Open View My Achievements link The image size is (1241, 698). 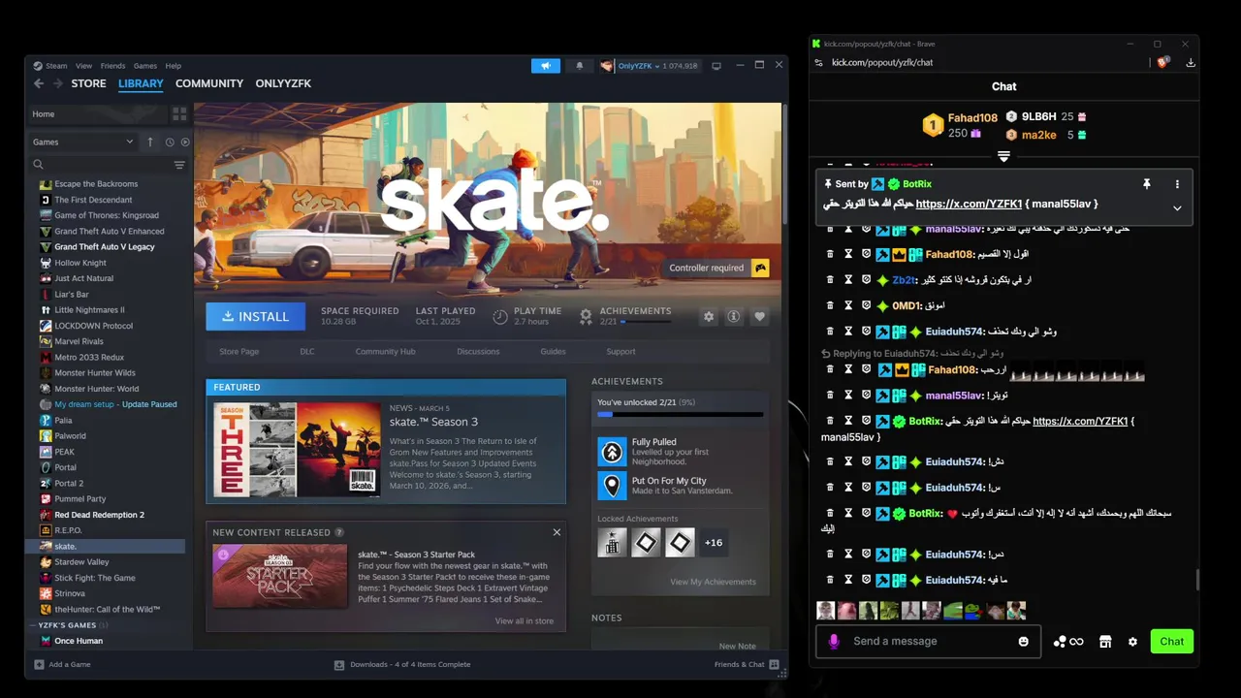713,583
